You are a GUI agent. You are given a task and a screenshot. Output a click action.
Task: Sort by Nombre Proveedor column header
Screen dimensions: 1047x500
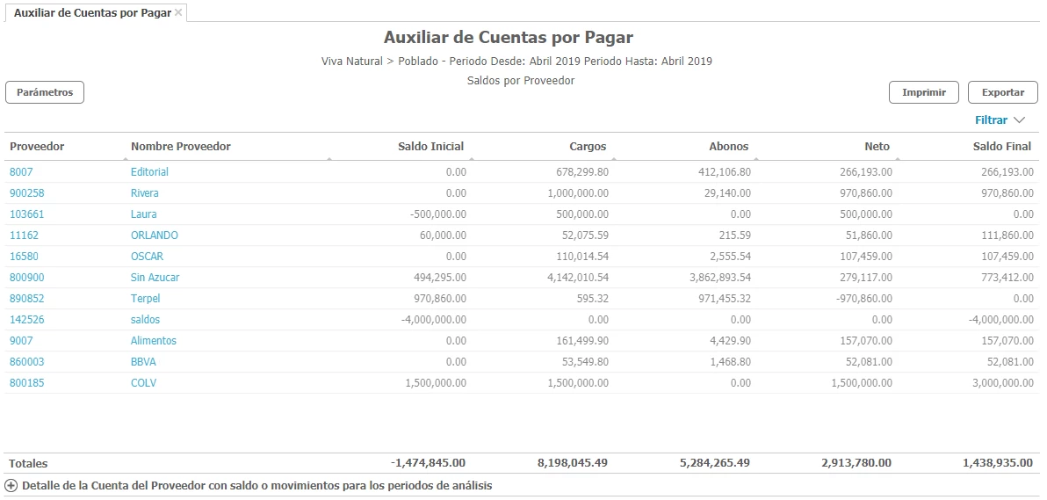click(x=180, y=147)
